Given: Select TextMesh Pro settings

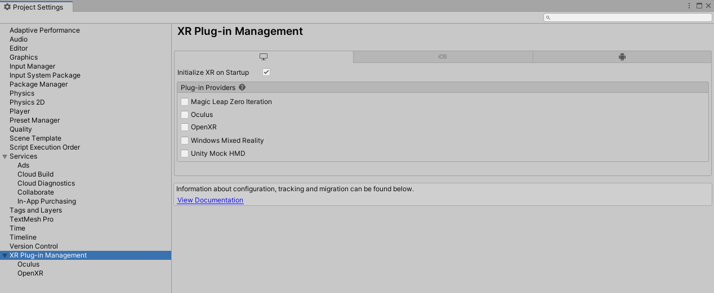Looking at the screenshot, I should (x=32, y=219).
